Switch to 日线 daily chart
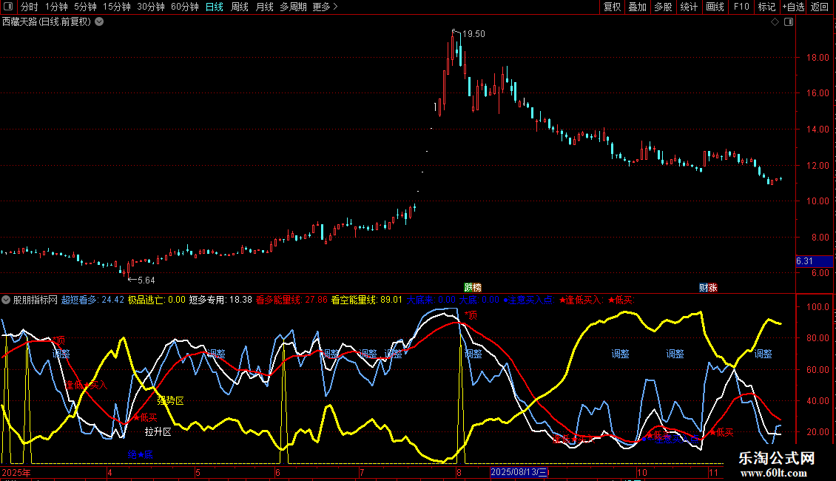The height and width of the screenshot is (481, 836). coord(215,7)
